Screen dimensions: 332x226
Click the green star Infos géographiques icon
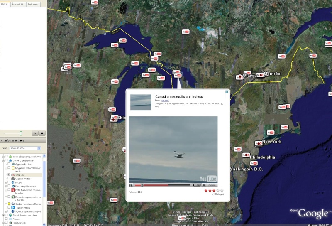coord(10,157)
